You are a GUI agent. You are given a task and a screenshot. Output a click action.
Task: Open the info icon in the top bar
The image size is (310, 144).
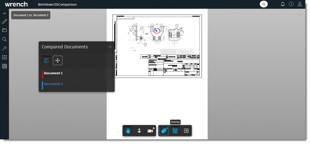point(291,4)
